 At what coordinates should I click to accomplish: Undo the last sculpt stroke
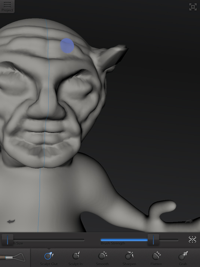[x=11, y=221]
